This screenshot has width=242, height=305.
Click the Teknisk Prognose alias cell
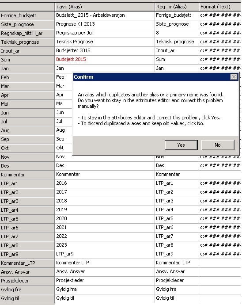(105, 42)
